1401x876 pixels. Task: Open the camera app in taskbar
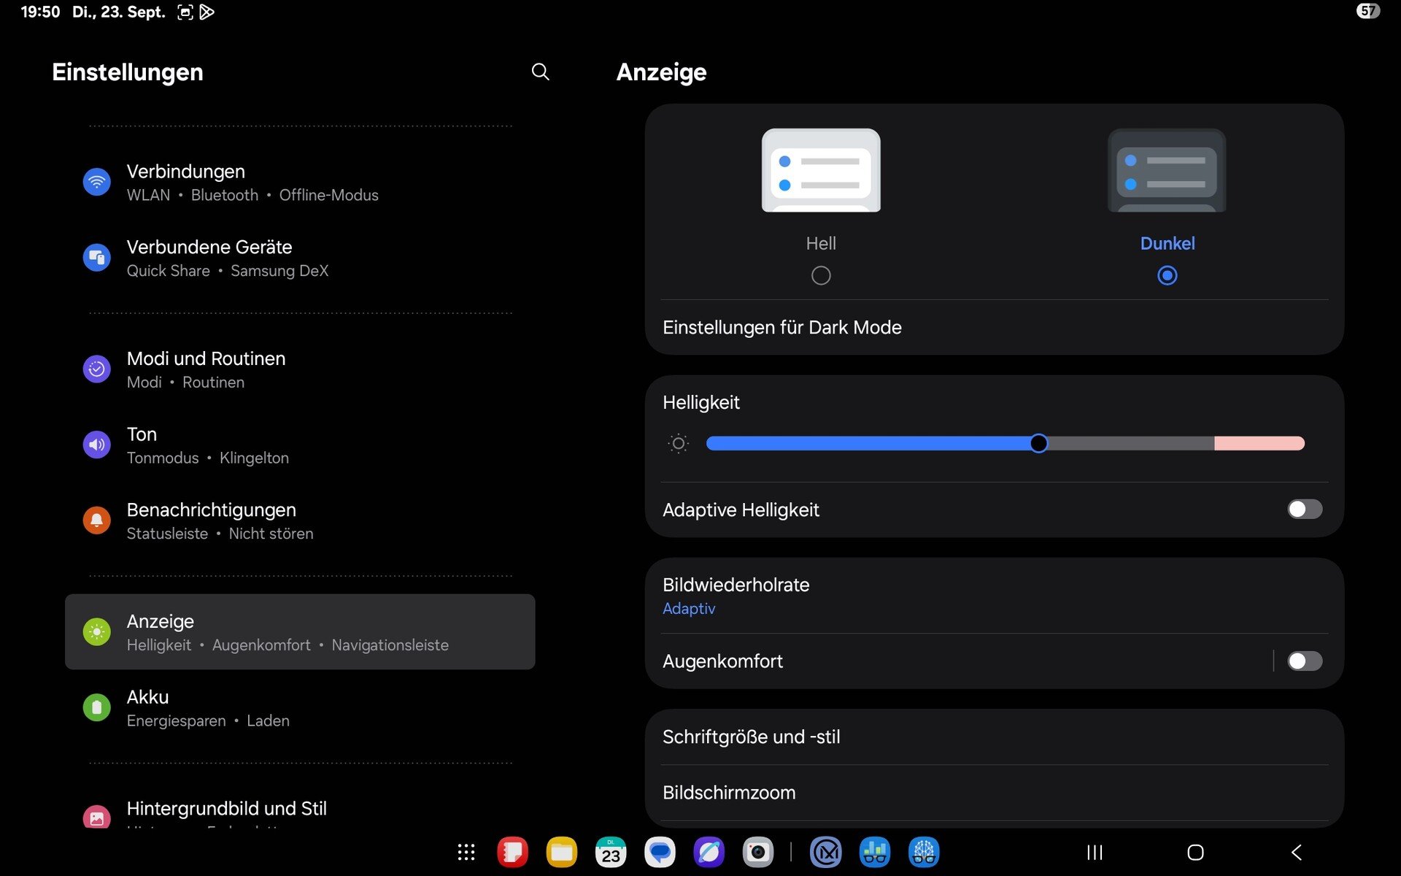click(757, 852)
